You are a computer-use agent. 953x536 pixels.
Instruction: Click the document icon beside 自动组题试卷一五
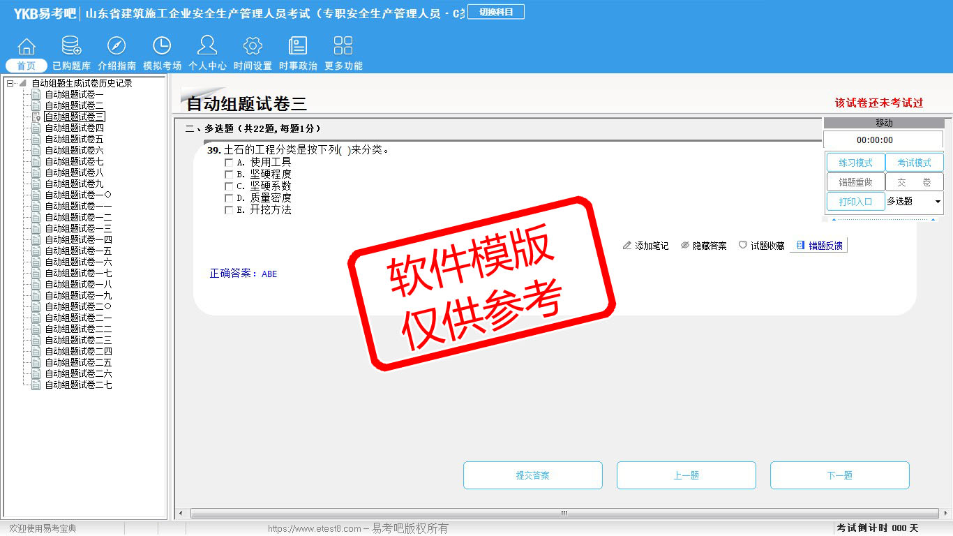(36, 251)
